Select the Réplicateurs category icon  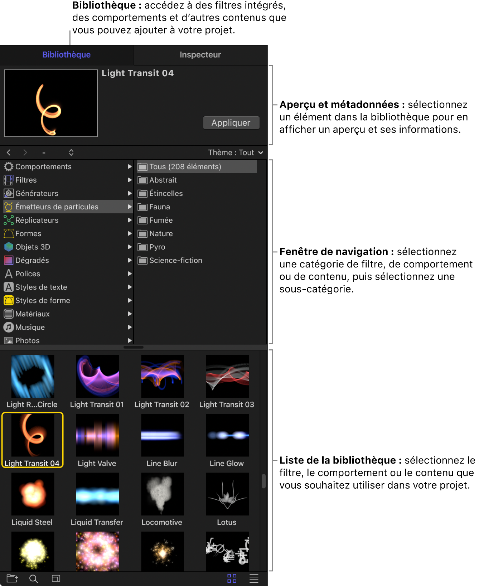coord(9,220)
